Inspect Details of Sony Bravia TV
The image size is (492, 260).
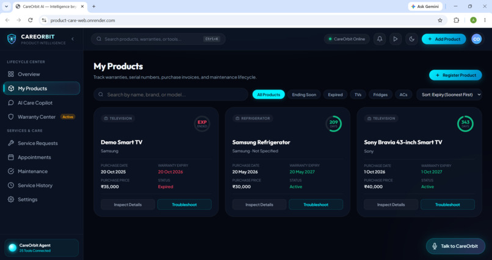click(391, 205)
